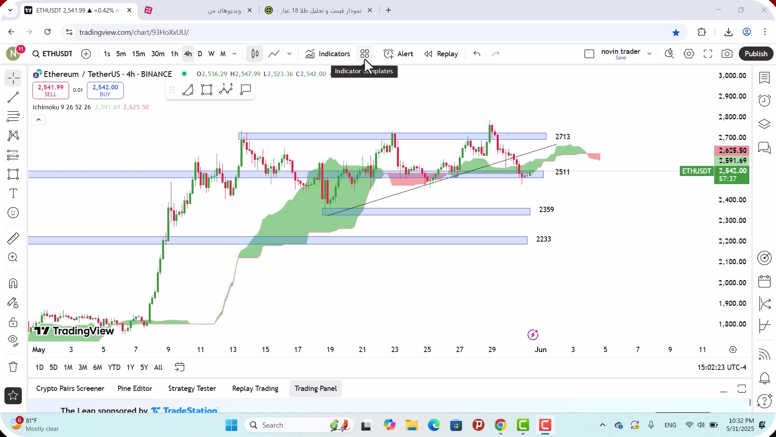Start Bar Replay mode
Image resolution: width=776 pixels, height=437 pixels.
tap(441, 54)
